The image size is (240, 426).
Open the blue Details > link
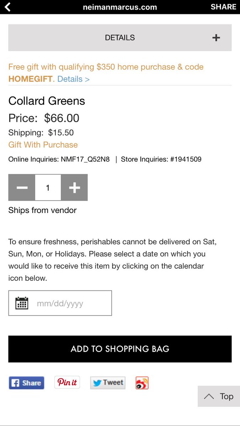pyautogui.click(x=74, y=79)
